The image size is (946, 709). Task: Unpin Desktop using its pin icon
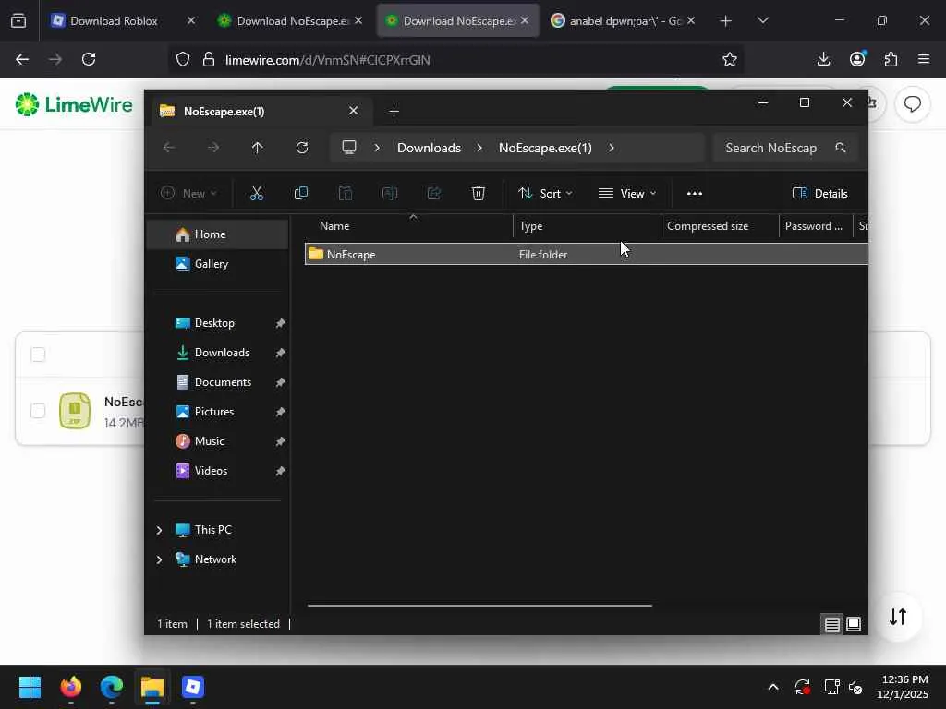click(x=280, y=323)
